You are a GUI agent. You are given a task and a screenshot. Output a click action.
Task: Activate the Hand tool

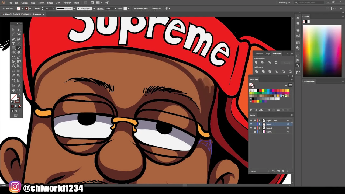pyautogui.click(x=13, y=90)
